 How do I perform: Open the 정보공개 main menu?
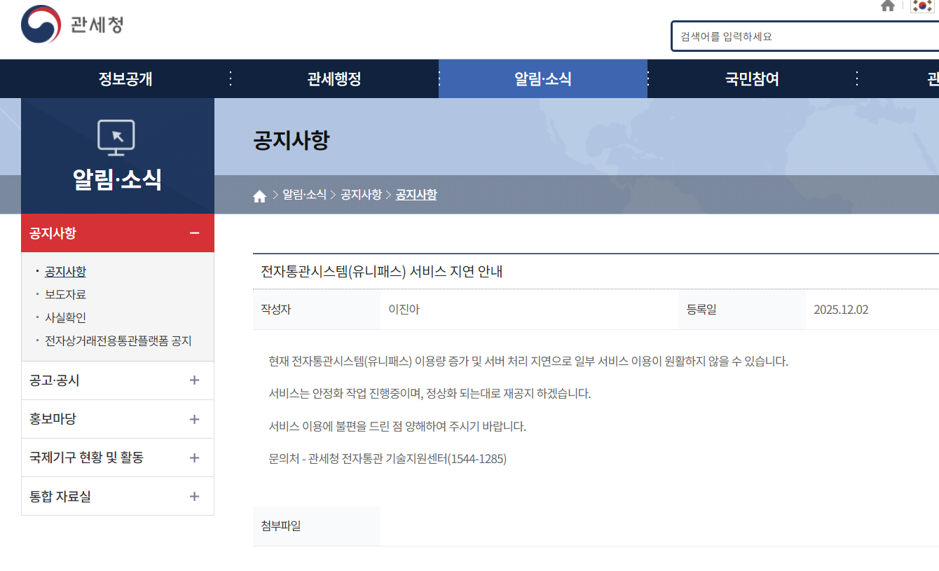pos(125,79)
